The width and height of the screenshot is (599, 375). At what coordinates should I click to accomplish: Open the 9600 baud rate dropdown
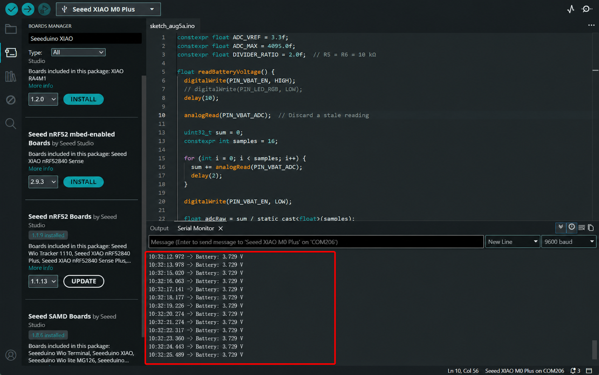pos(569,242)
